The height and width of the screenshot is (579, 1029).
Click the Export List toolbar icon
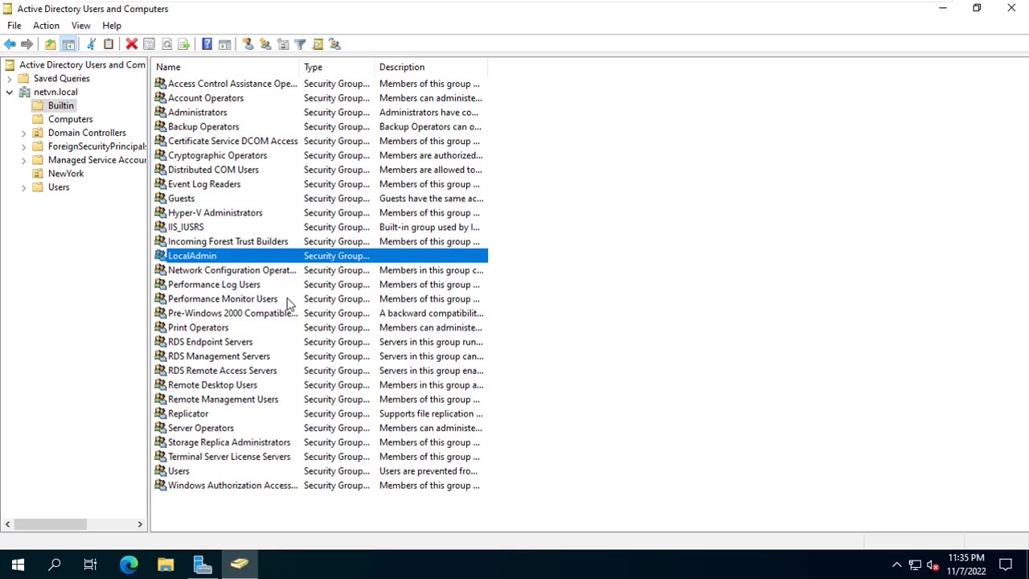coord(184,44)
